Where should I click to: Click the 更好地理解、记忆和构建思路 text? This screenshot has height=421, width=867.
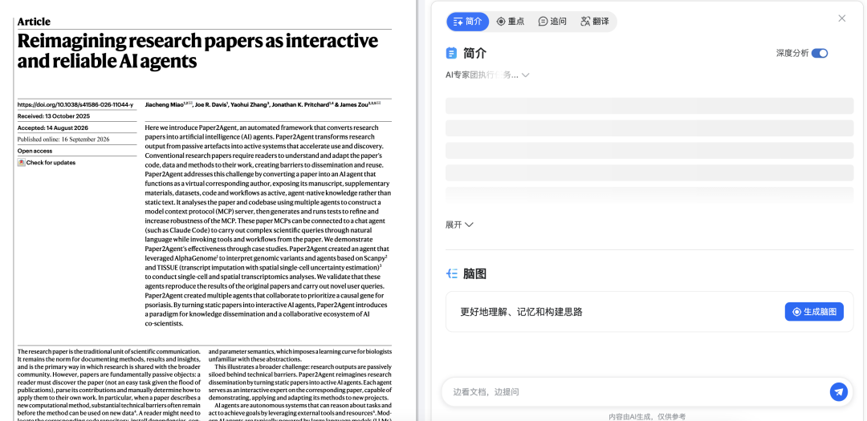pyautogui.click(x=522, y=312)
